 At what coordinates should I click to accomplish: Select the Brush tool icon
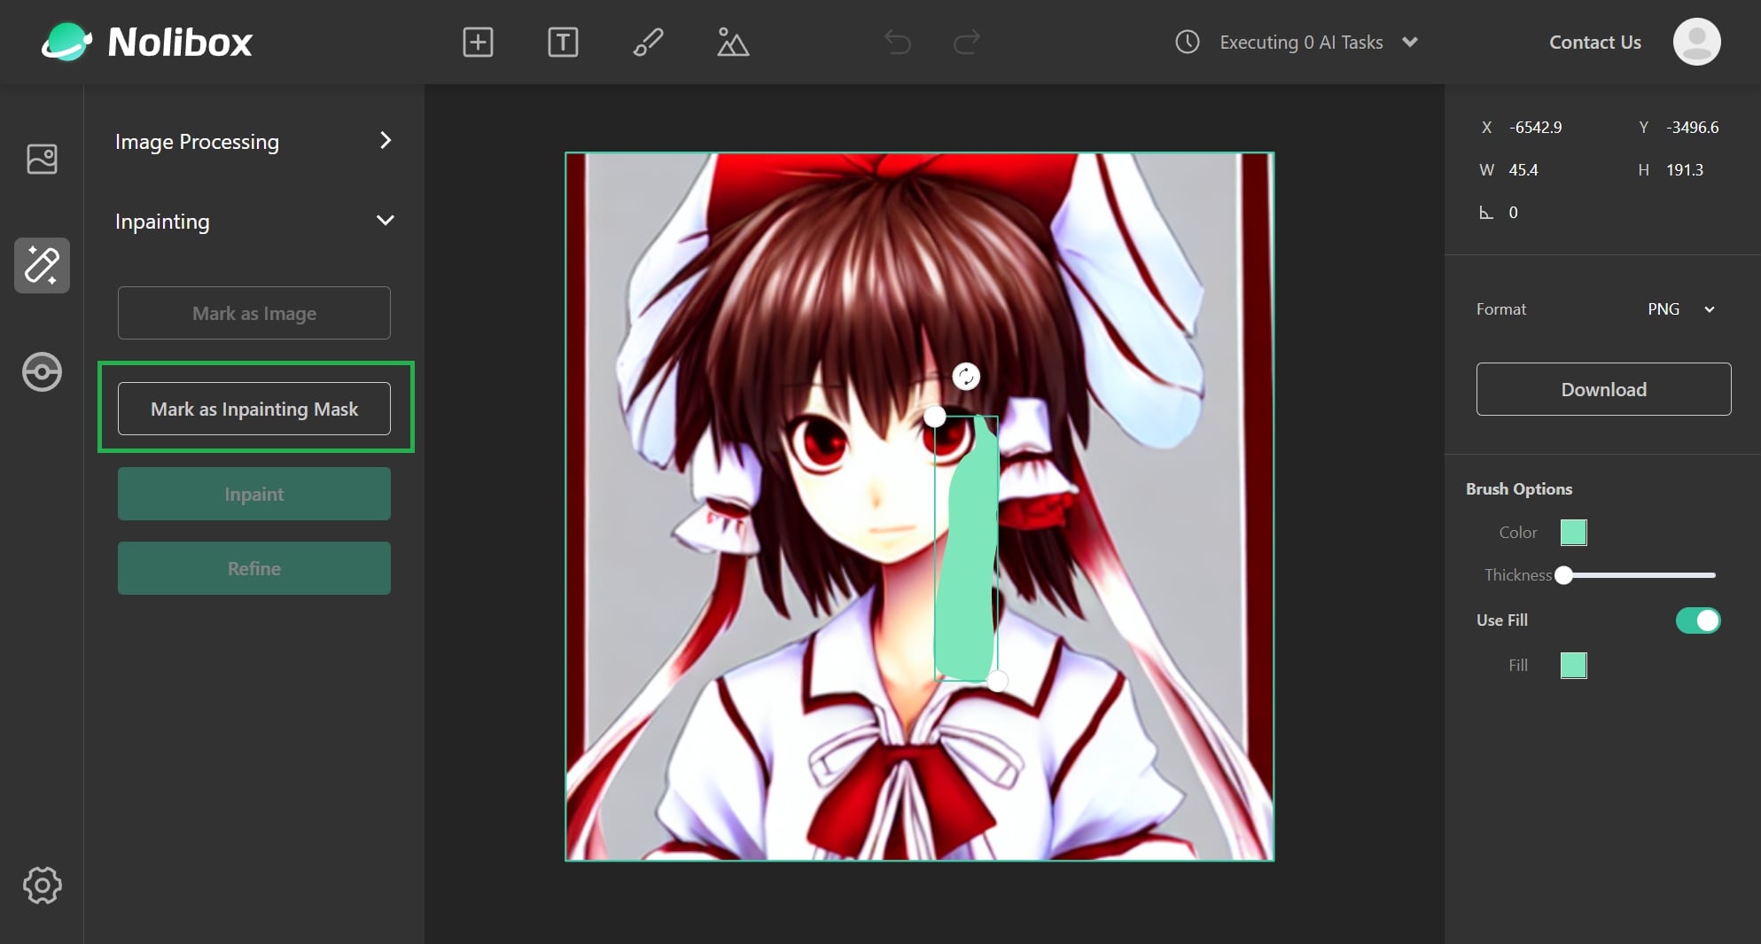[x=648, y=42]
